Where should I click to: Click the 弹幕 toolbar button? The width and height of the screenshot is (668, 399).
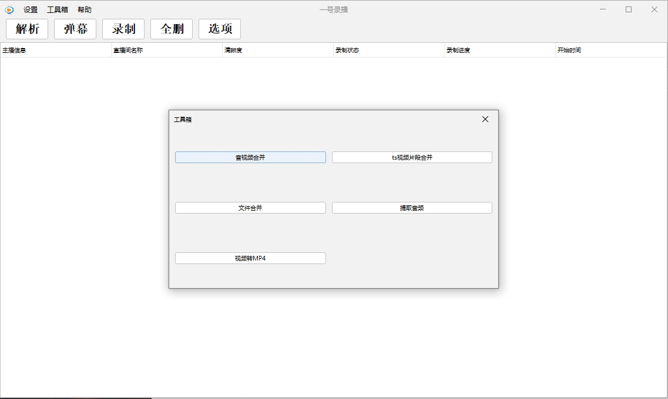(75, 29)
